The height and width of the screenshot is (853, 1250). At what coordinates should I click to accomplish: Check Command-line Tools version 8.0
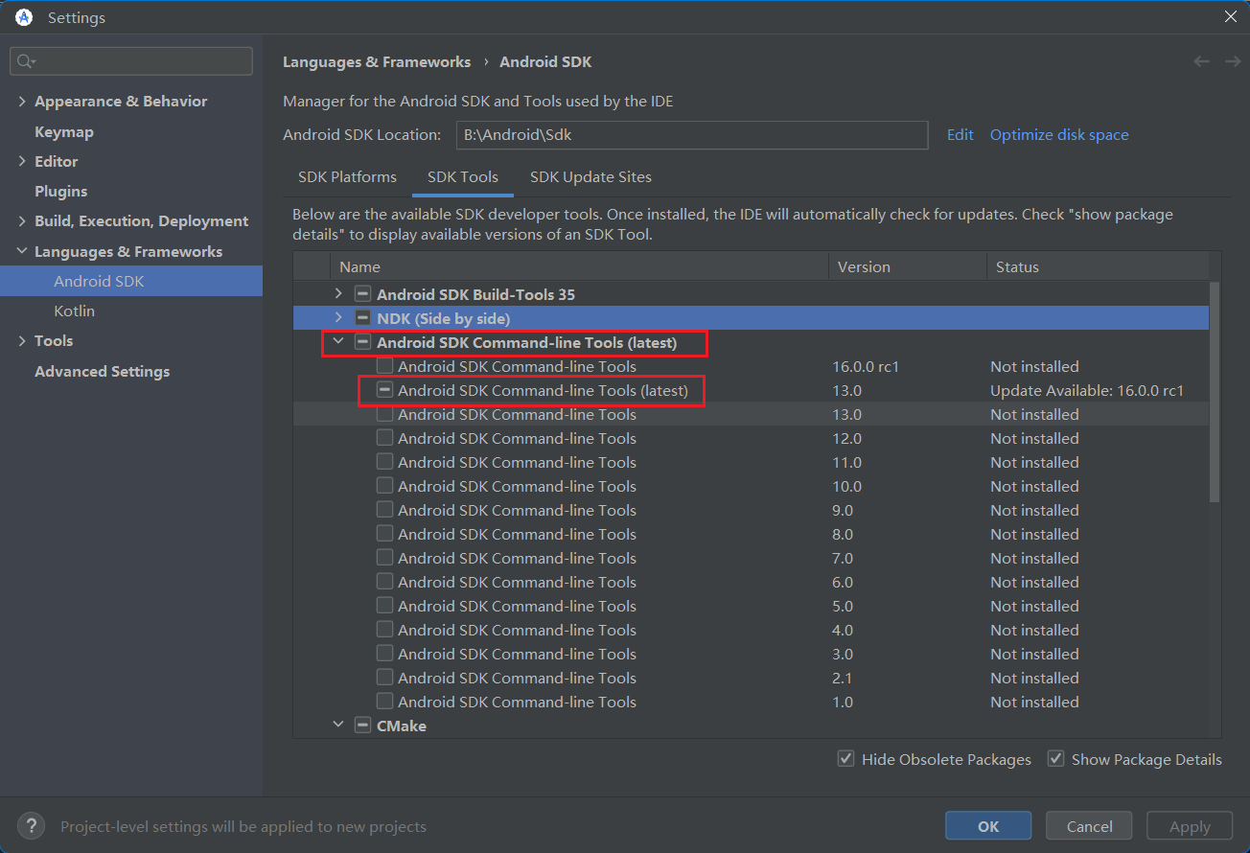click(384, 534)
